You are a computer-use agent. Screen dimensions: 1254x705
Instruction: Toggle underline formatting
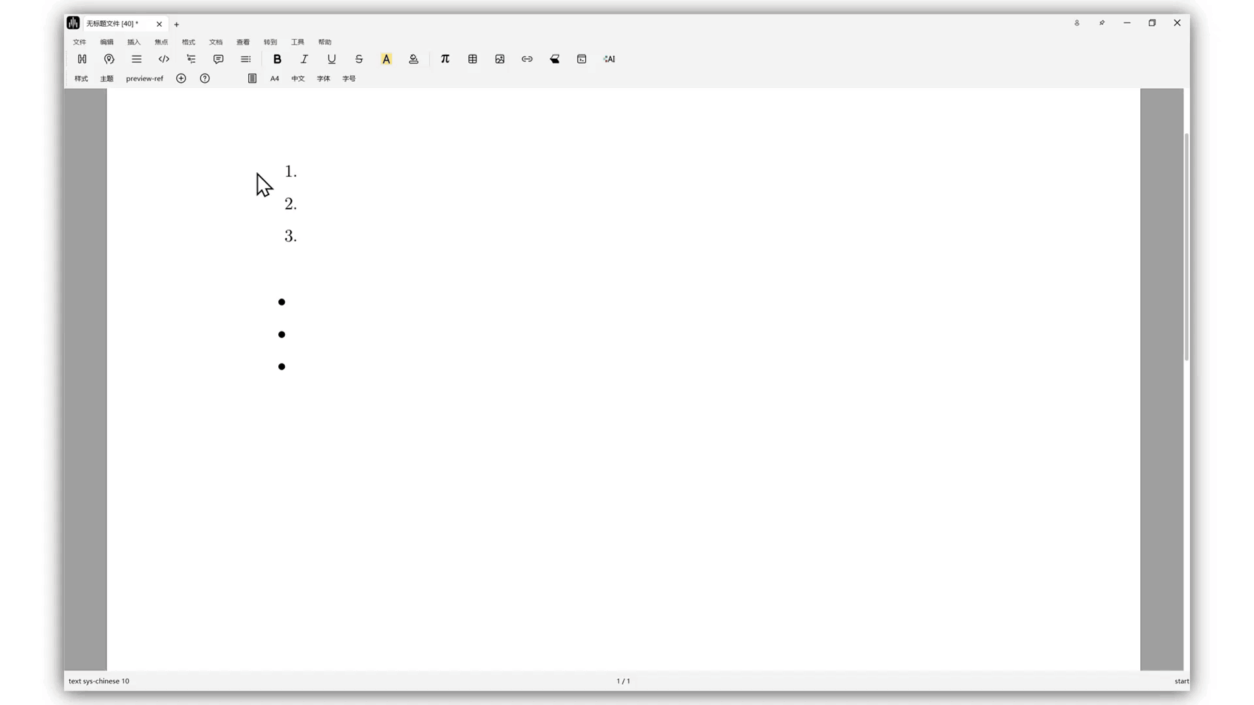point(332,59)
